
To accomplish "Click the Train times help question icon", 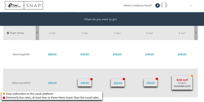I will click(8, 33).
